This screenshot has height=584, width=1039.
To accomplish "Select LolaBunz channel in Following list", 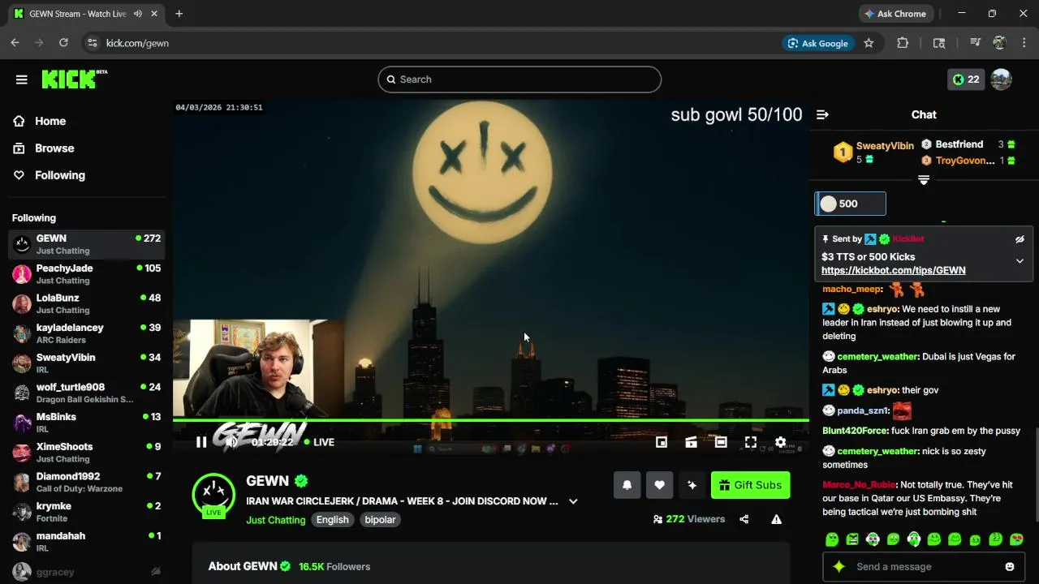I will (86, 303).
